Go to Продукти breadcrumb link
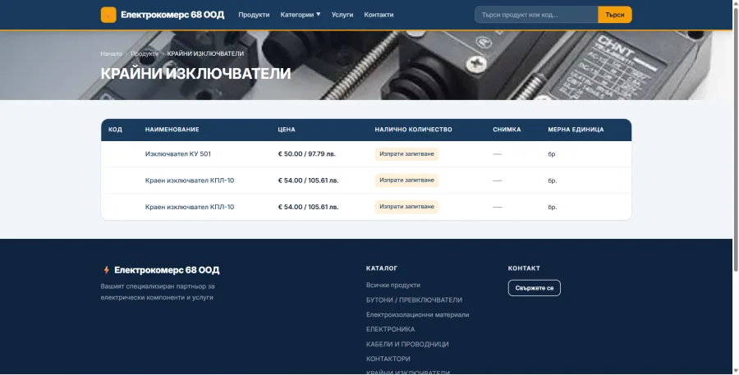 [145, 53]
